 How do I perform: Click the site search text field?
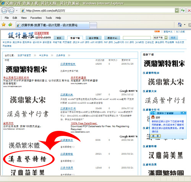pyautogui.click(x=137, y=38)
